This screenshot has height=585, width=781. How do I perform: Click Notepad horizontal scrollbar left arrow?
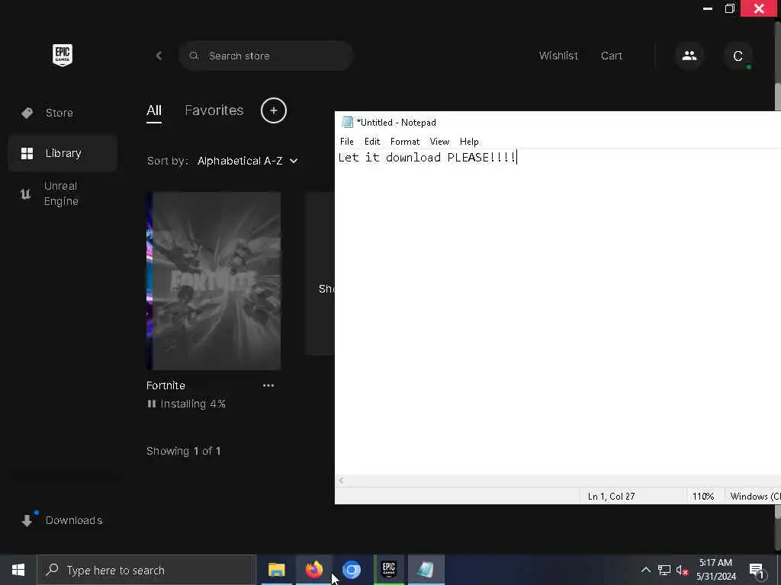[x=341, y=481]
